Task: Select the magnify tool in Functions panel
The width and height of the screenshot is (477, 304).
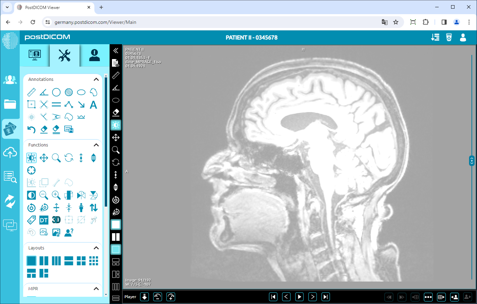Action: (x=56, y=158)
